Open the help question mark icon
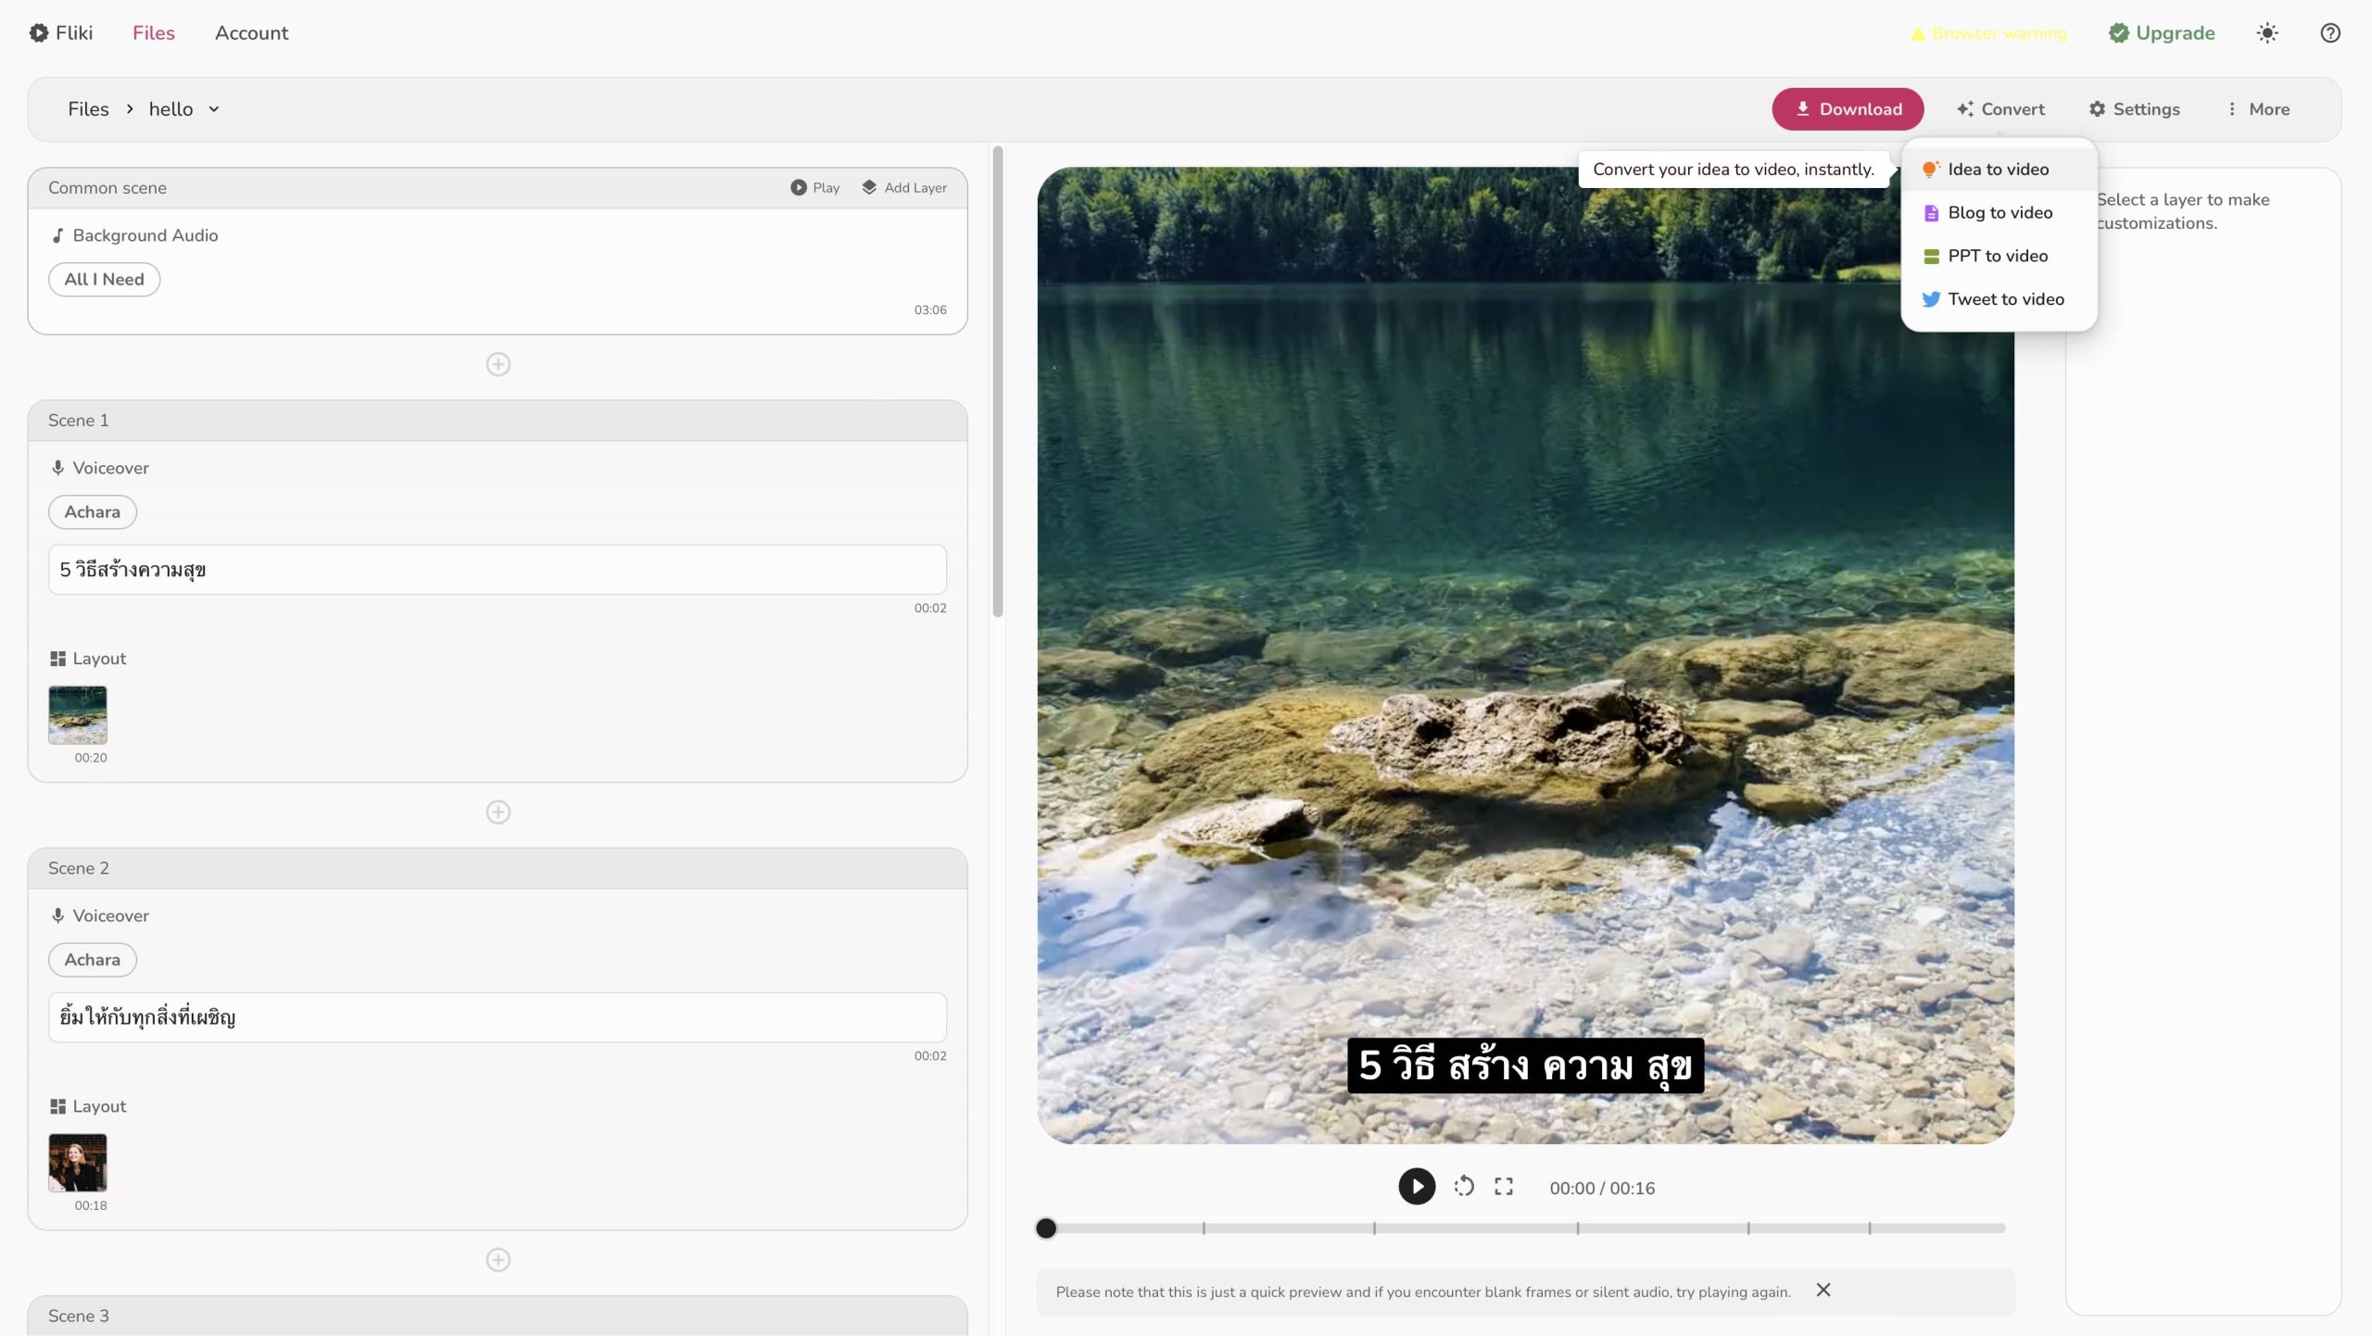This screenshot has width=2372, height=1336. (x=2329, y=33)
